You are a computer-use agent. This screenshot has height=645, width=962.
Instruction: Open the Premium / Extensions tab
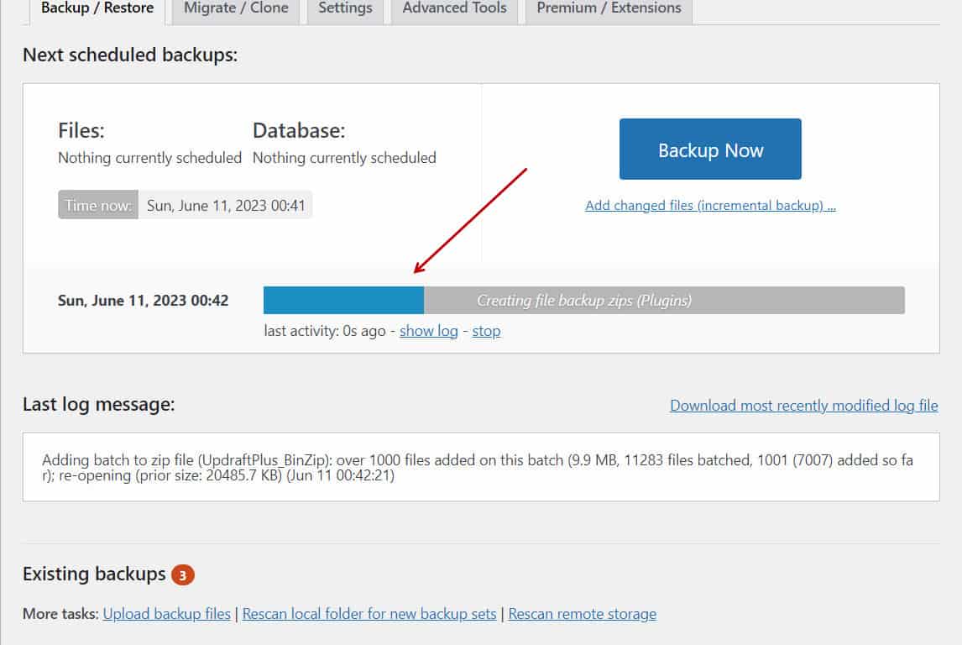pos(607,8)
